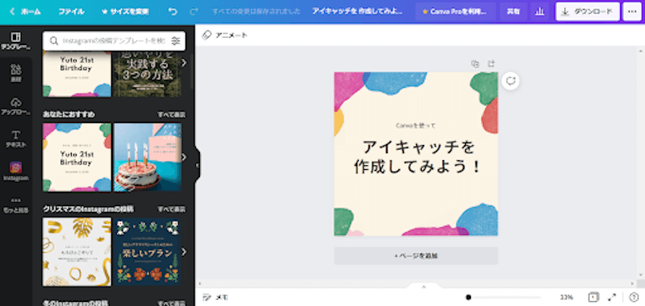Screen dimensions: 645x306
Task: Click the add page button below canvas
Action: [x=416, y=255]
